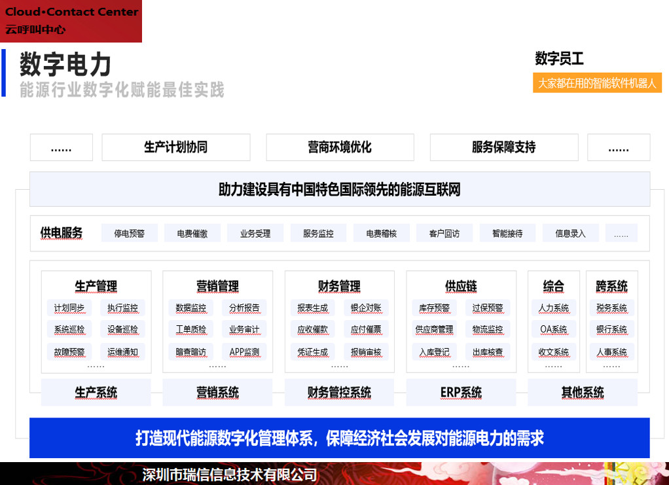This screenshot has height=485, width=669.
Task: Select 过保预警 item
Action: [488, 308]
